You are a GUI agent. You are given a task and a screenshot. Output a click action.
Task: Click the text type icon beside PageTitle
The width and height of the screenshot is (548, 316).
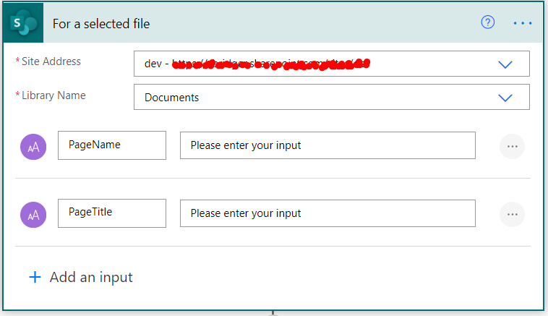33,215
